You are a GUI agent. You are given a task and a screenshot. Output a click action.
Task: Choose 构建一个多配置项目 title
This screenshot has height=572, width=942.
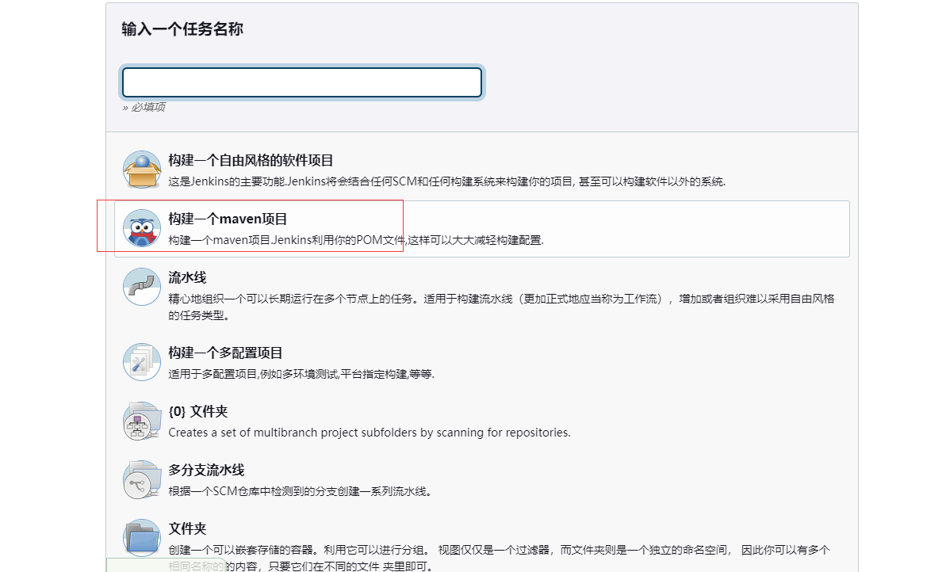point(225,353)
